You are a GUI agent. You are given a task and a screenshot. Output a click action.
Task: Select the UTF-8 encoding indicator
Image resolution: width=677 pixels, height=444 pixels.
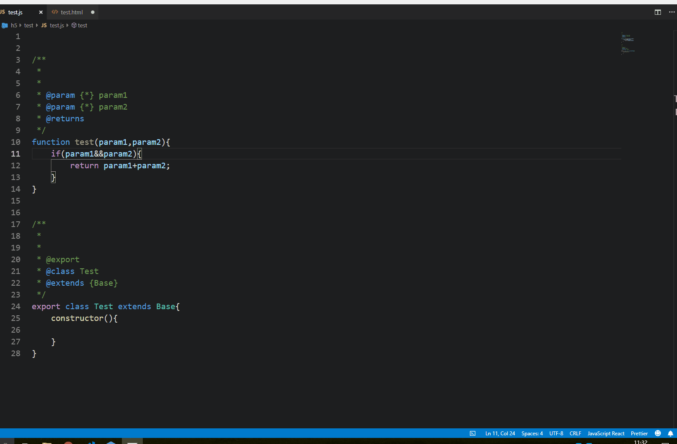[556, 434]
